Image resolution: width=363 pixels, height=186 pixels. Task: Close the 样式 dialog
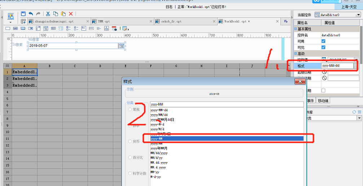tap(300, 82)
